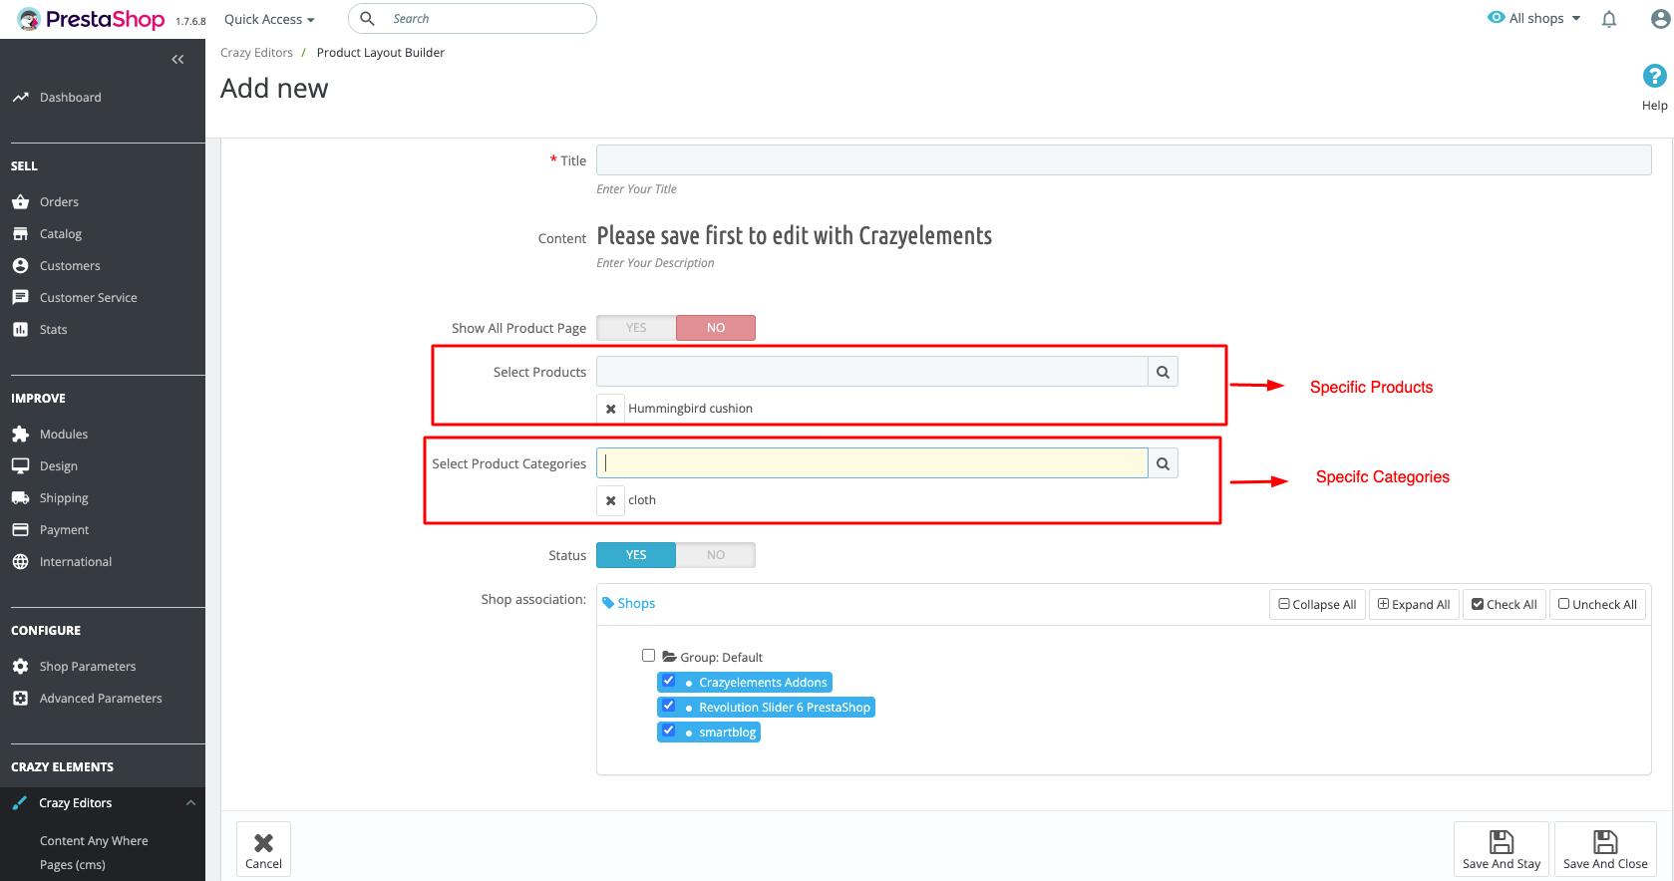This screenshot has height=881, width=1674.
Task: Collapse the sidebar with the double-chevron icon
Action: [177, 60]
